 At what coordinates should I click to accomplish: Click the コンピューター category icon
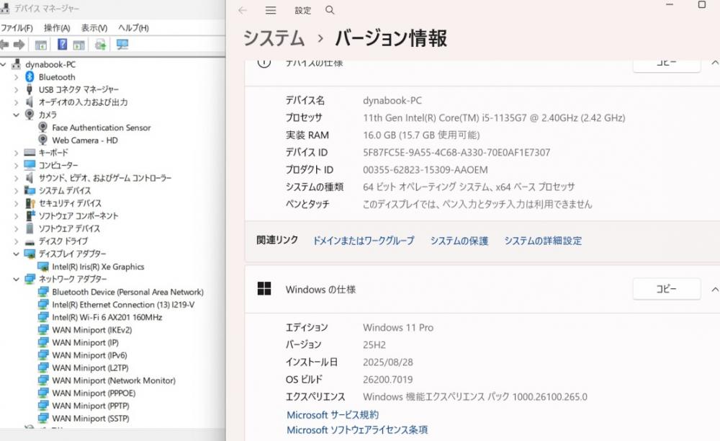(30, 165)
